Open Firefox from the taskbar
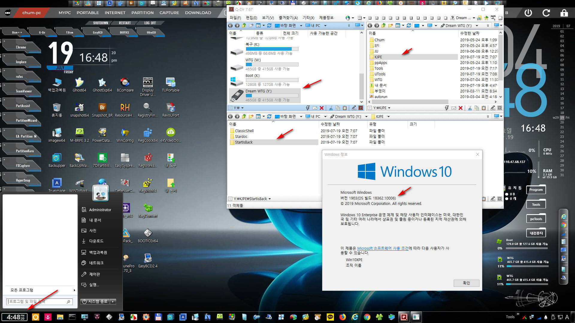Viewport: 575px width, 323px height. point(342,317)
